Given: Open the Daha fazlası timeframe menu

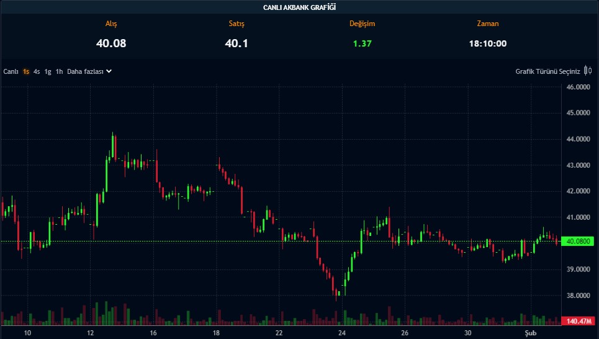Looking at the screenshot, I should pos(86,71).
